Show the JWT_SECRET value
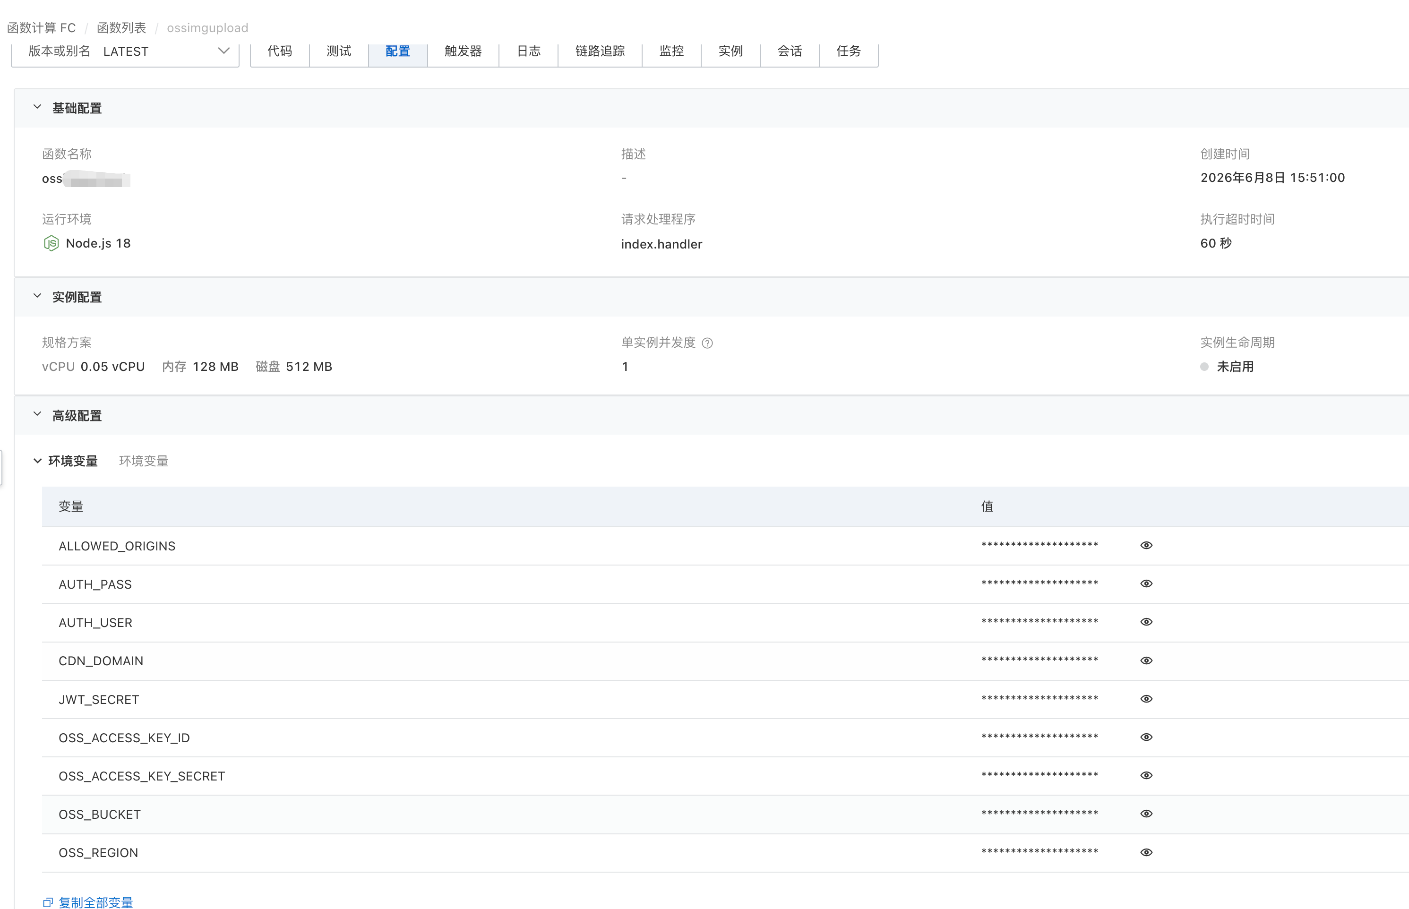The image size is (1409, 909). [x=1146, y=699]
